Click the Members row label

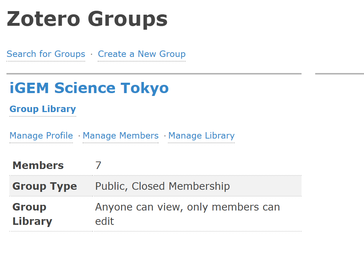(x=38, y=165)
